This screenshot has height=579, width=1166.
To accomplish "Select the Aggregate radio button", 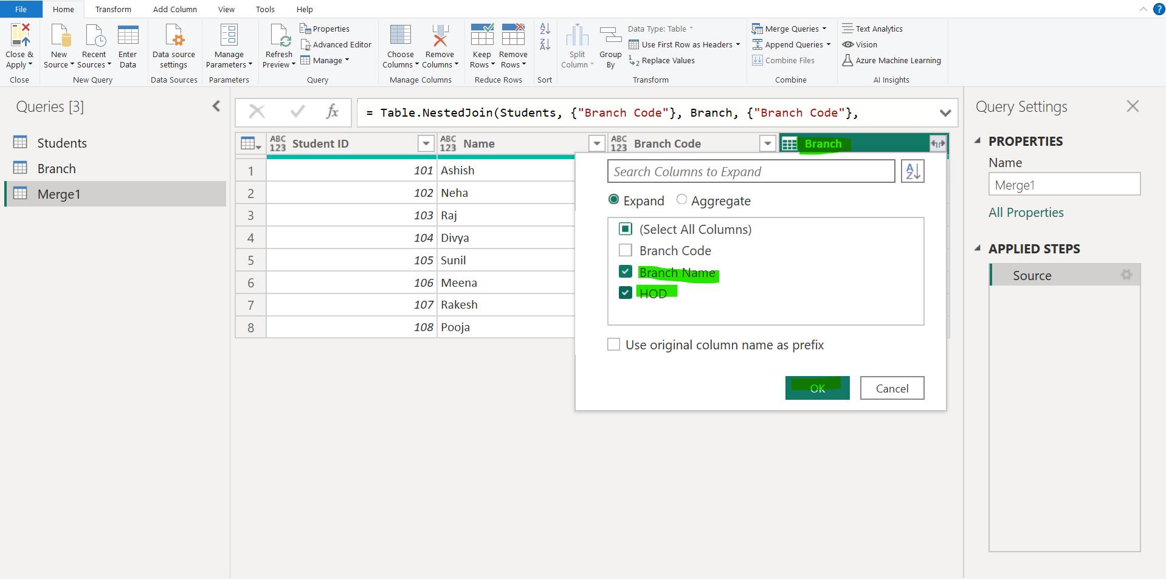I will pyautogui.click(x=681, y=199).
